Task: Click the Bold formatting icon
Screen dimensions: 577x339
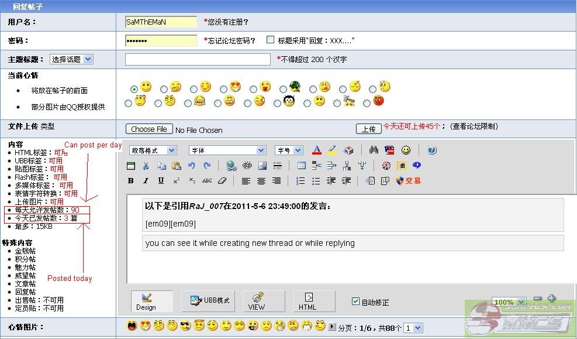Action: [131, 181]
